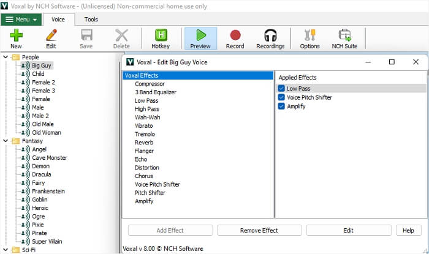The height and width of the screenshot is (254, 429).
Task: Click the People folder icon
Action: [x=16, y=57]
